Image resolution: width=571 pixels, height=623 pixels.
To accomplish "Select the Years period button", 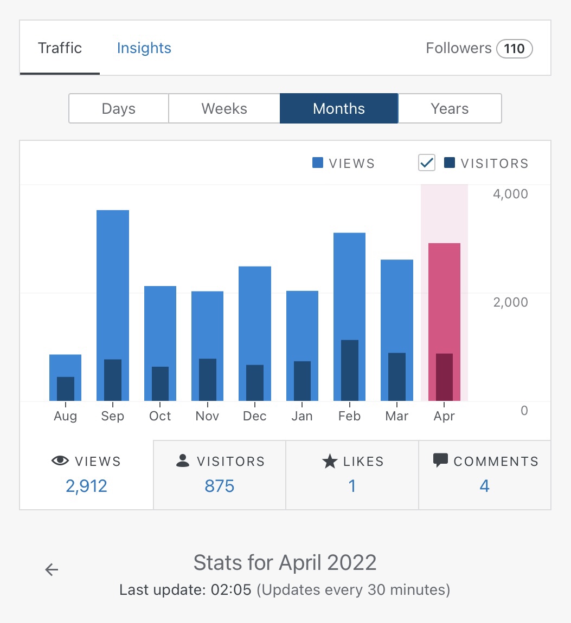I will pyautogui.click(x=450, y=108).
